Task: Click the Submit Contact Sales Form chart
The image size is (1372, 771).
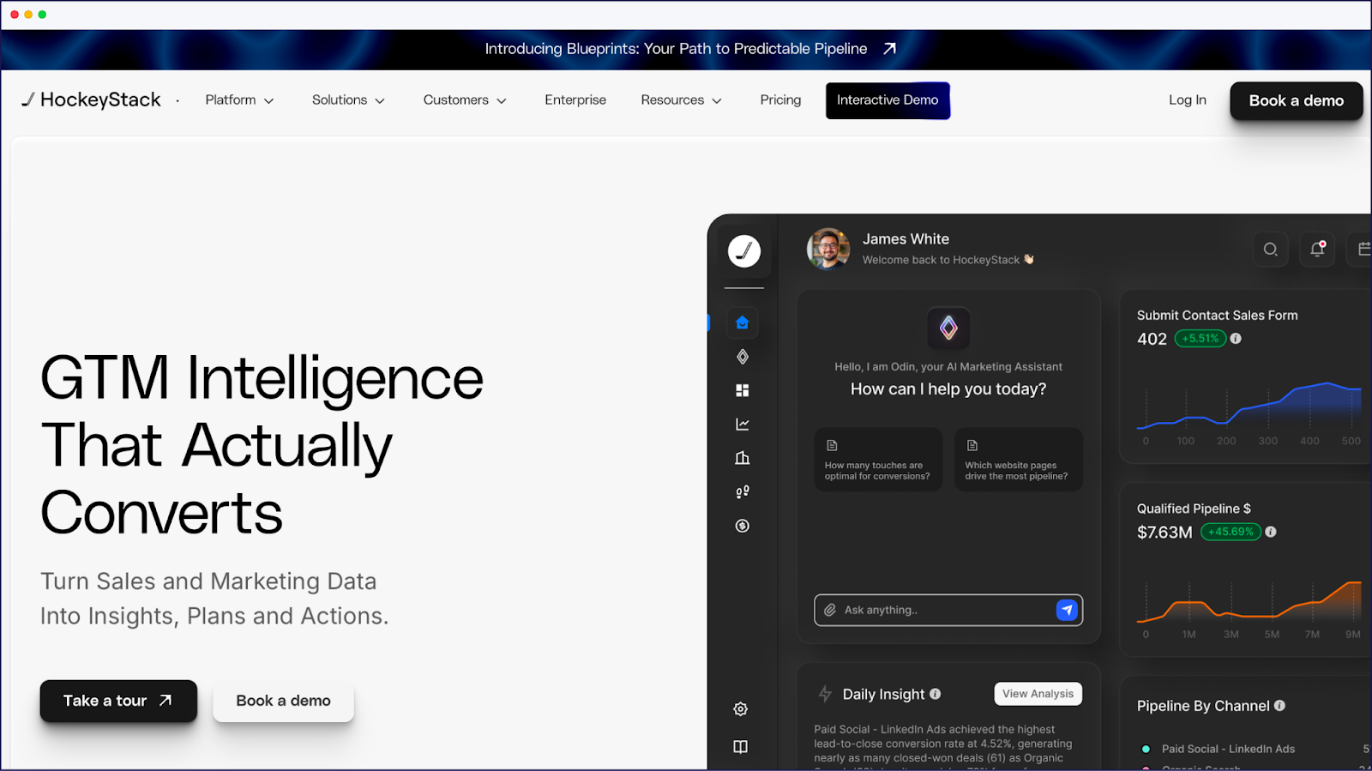Action: pyautogui.click(x=1249, y=413)
